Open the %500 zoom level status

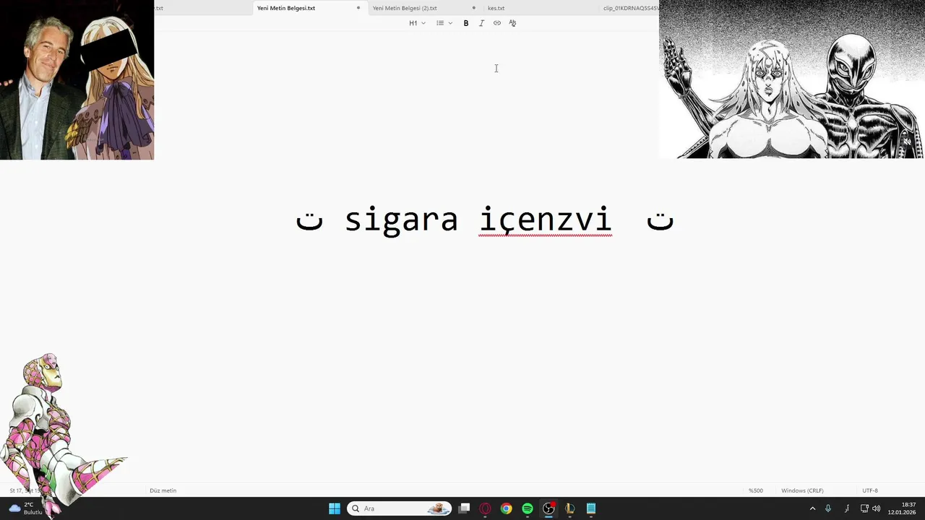click(755, 490)
